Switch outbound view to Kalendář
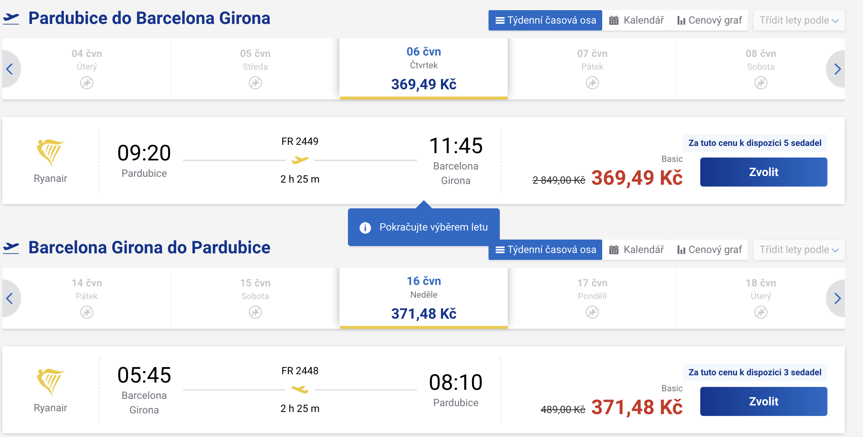 (x=636, y=20)
